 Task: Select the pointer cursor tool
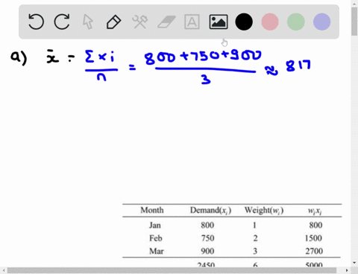(88, 22)
